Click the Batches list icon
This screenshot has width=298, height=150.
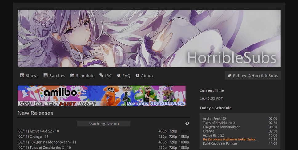pos(46,75)
